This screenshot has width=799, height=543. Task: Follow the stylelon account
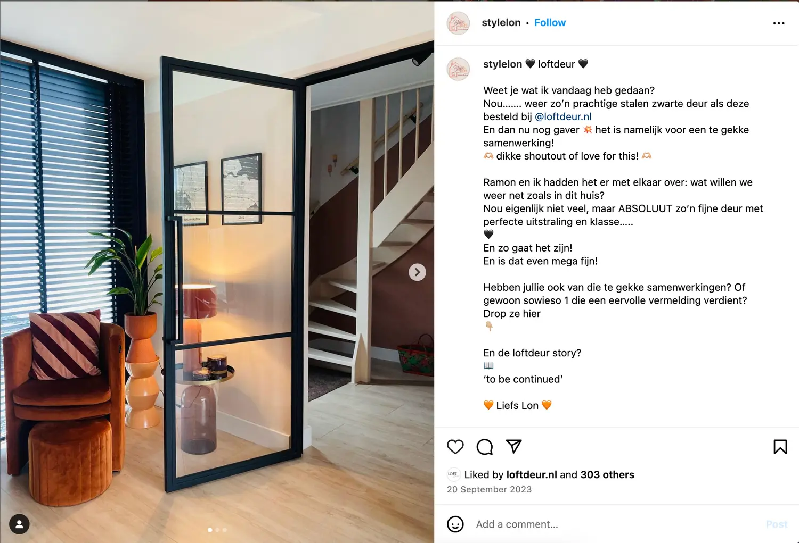click(550, 23)
